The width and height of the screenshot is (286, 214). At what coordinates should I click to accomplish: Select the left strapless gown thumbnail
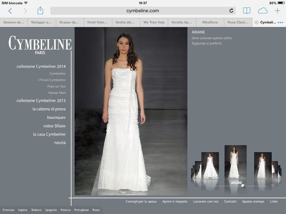pyautogui.click(x=210, y=165)
